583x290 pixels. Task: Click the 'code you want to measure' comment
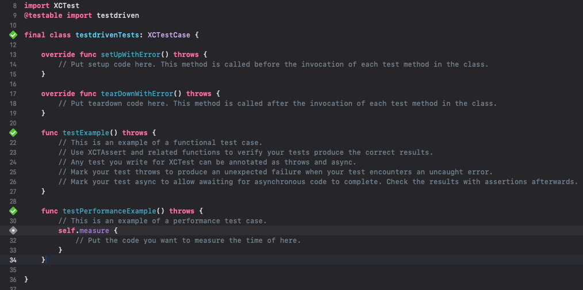click(188, 241)
